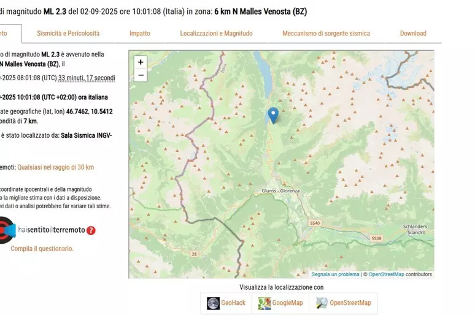This screenshot has width=475, height=316.
Task: Click 'Segnala un problema' map link
Action: coord(335,274)
